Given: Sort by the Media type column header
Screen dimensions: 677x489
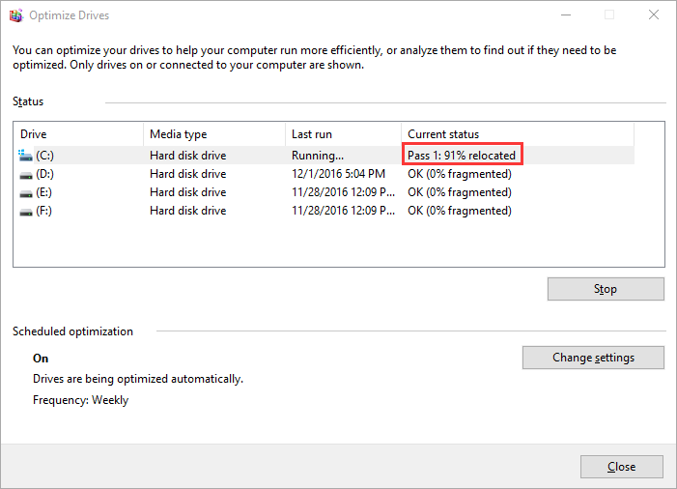Looking at the screenshot, I should pos(214,134).
